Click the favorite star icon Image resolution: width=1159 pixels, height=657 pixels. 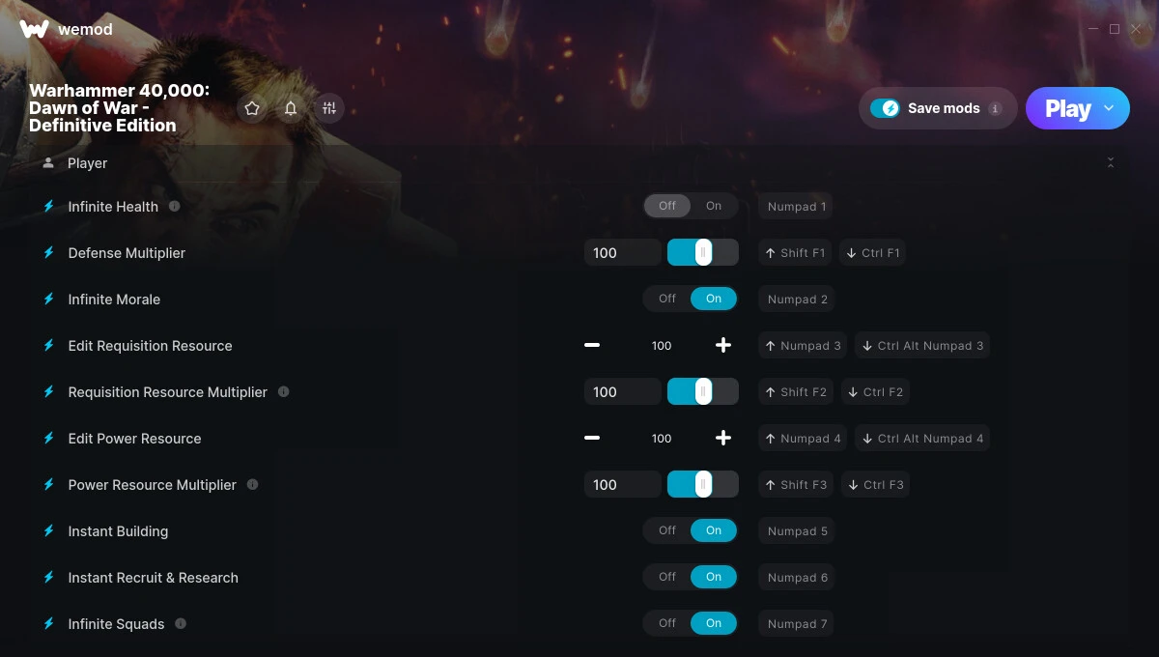click(x=252, y=108)
